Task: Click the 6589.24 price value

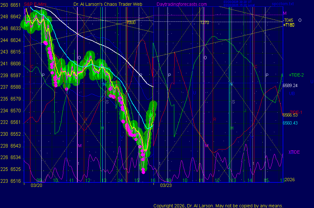Action: [290, 85]
